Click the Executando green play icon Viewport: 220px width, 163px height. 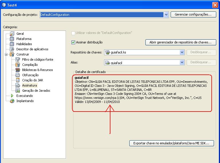[x=12, y=96]
